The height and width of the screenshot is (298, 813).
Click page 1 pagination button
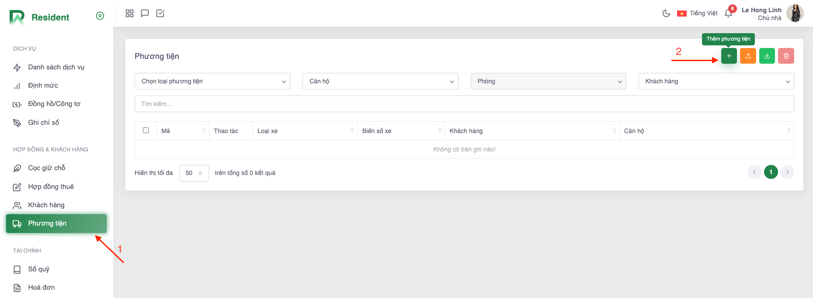click(x=771, y=172)
